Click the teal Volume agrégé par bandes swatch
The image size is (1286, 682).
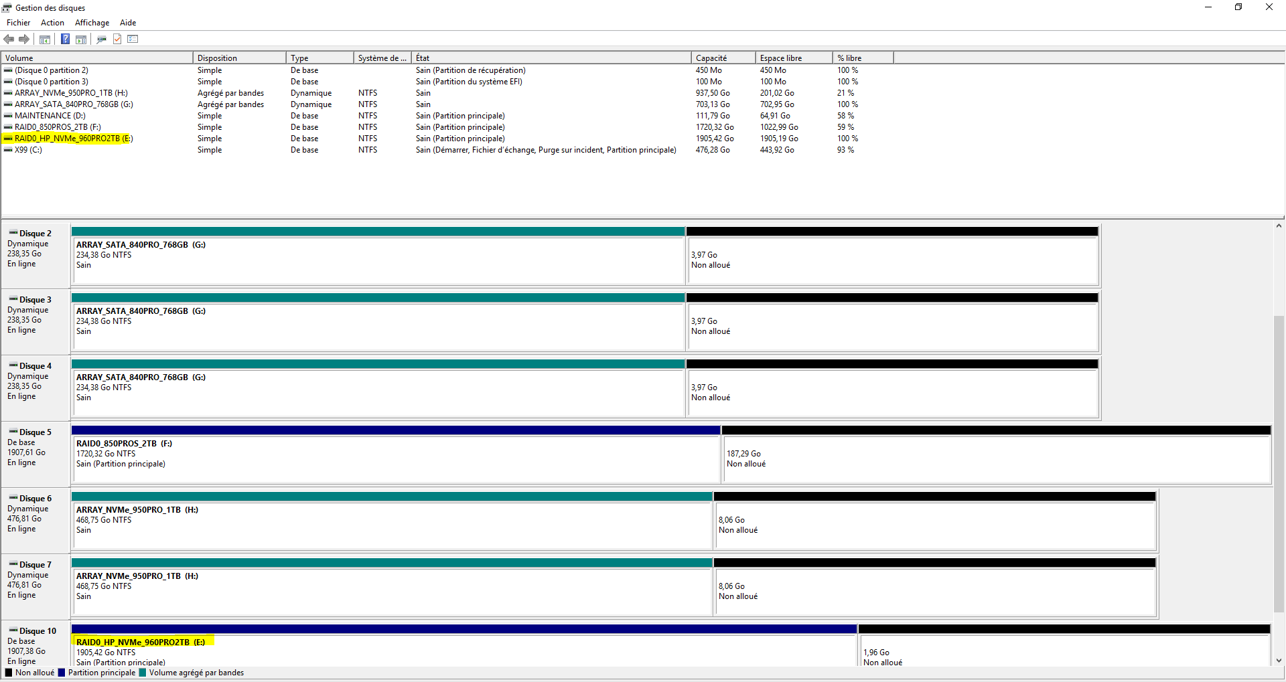pos(142,673)
